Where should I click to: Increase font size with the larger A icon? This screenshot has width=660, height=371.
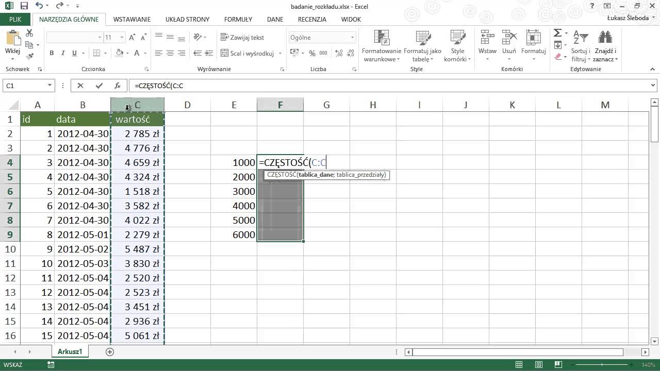coord(133,38)
